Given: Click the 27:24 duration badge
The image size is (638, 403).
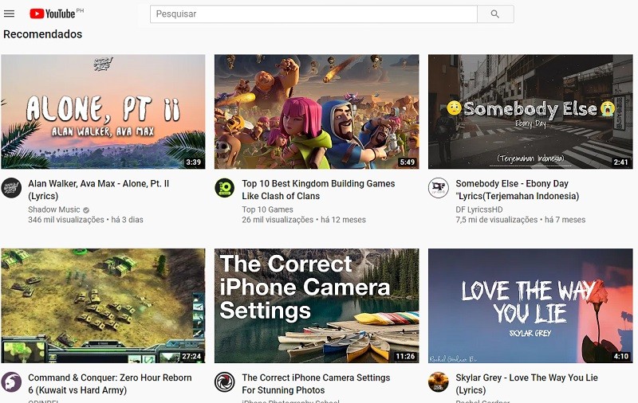Looking at the screenshot, I should pyautogui.click(x=191, y=356).
